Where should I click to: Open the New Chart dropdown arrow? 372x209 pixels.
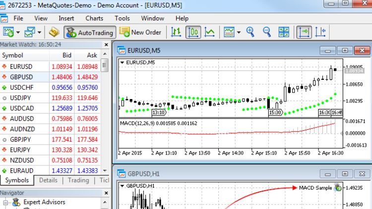18,33
